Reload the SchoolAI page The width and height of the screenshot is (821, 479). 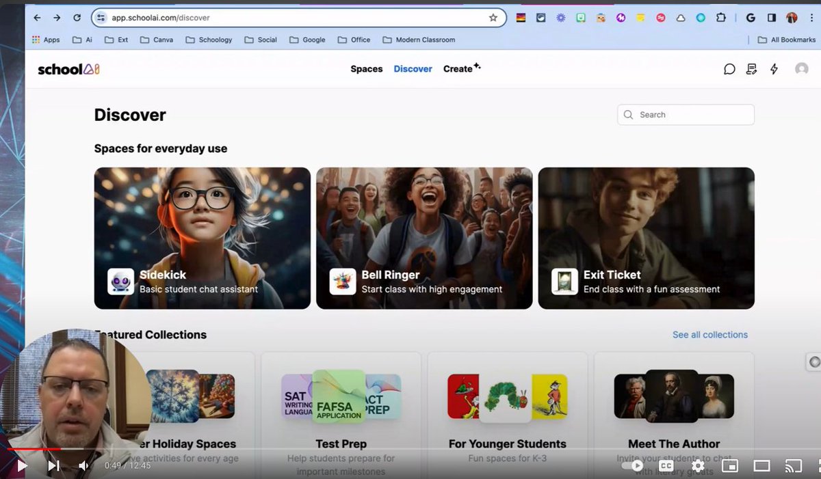click(77, 18)
